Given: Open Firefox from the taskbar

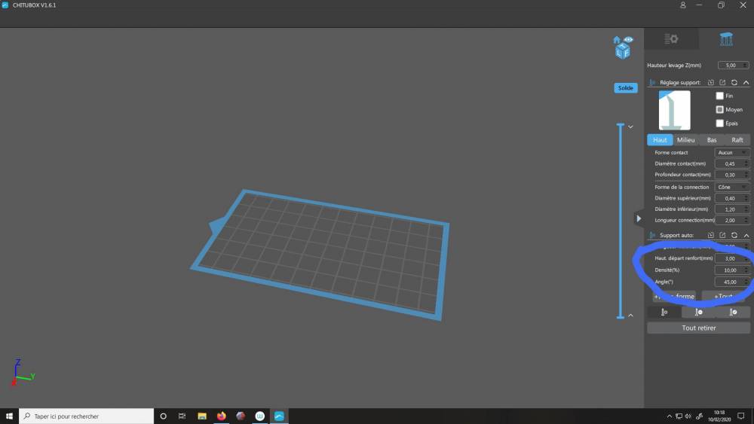Looking at the screenshot, I should click(221, 416).
